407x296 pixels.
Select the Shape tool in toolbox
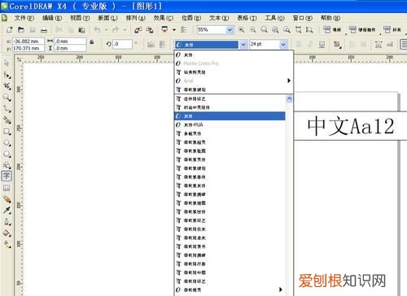click(x=7, y=75)
